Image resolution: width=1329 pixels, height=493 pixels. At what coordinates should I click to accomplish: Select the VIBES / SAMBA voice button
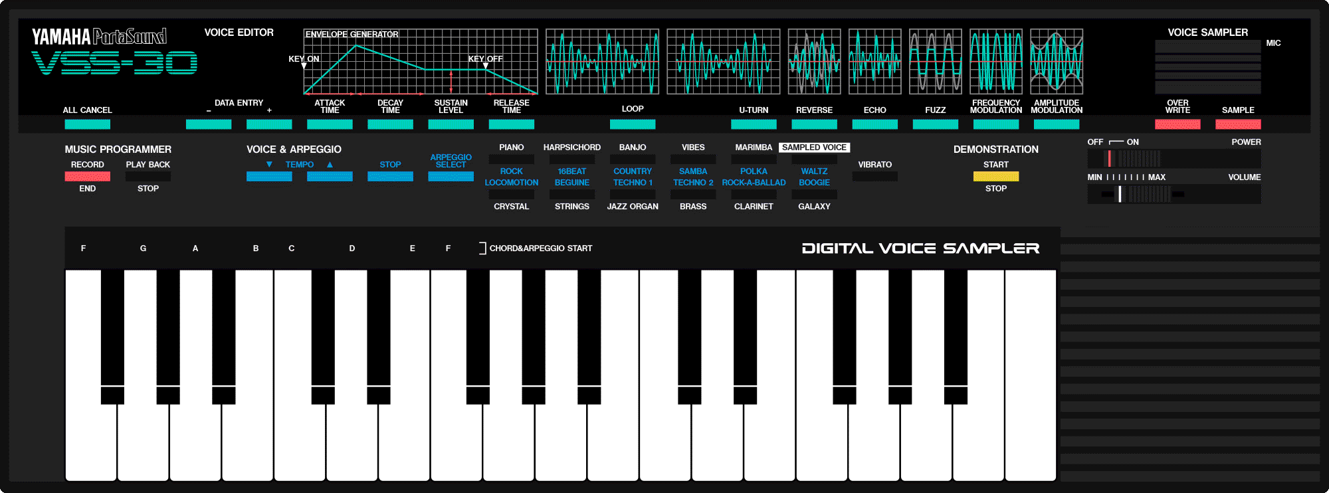point(693,159)
